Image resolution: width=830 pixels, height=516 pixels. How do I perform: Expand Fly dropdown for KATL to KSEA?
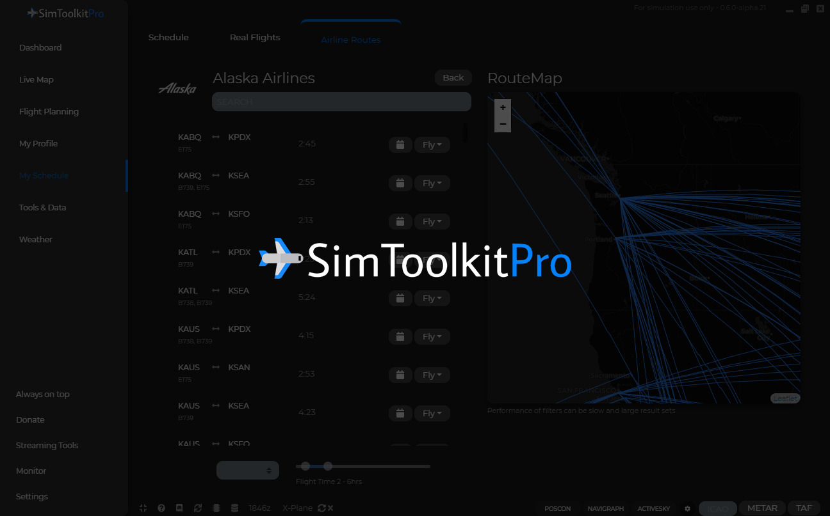(x=432, y=299)
